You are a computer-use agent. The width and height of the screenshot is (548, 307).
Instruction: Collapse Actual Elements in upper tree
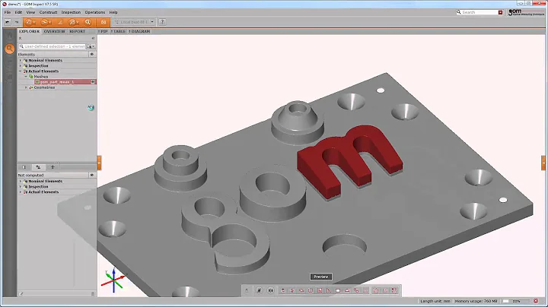point(21,71)
